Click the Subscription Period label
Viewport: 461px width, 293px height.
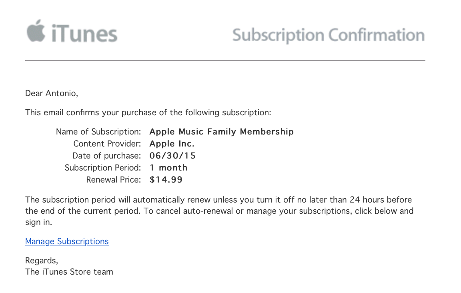point(102,168)
